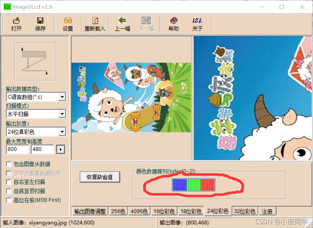This screenshot has height=228, width=313.
Task: Switch to 32位彩色 tab
Action: [245, 211]
